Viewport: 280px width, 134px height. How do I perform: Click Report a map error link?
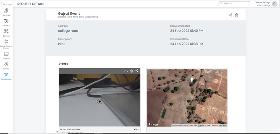tap(219, 125)
